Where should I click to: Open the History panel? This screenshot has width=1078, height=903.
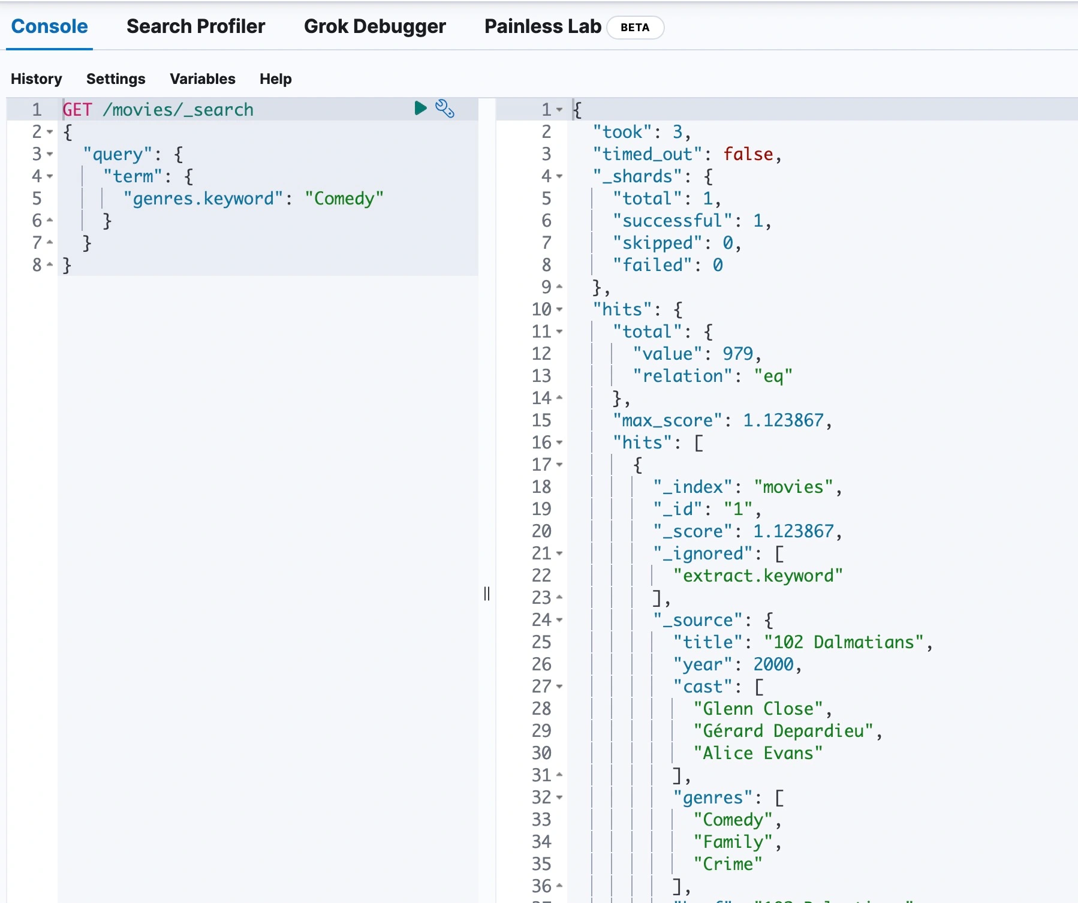[36, 79]
